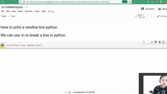Add a new Text cell

[x=12, y=16]
